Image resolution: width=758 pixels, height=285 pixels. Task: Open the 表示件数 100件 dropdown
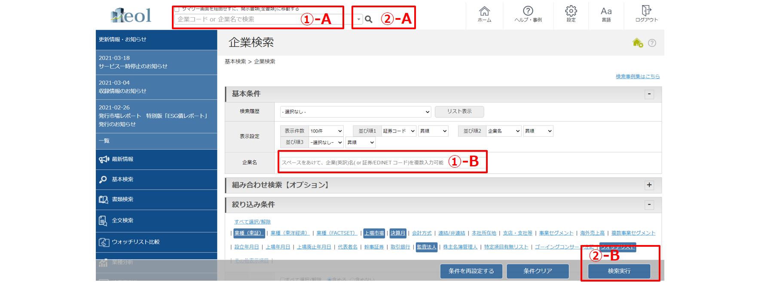click(326, 131)
